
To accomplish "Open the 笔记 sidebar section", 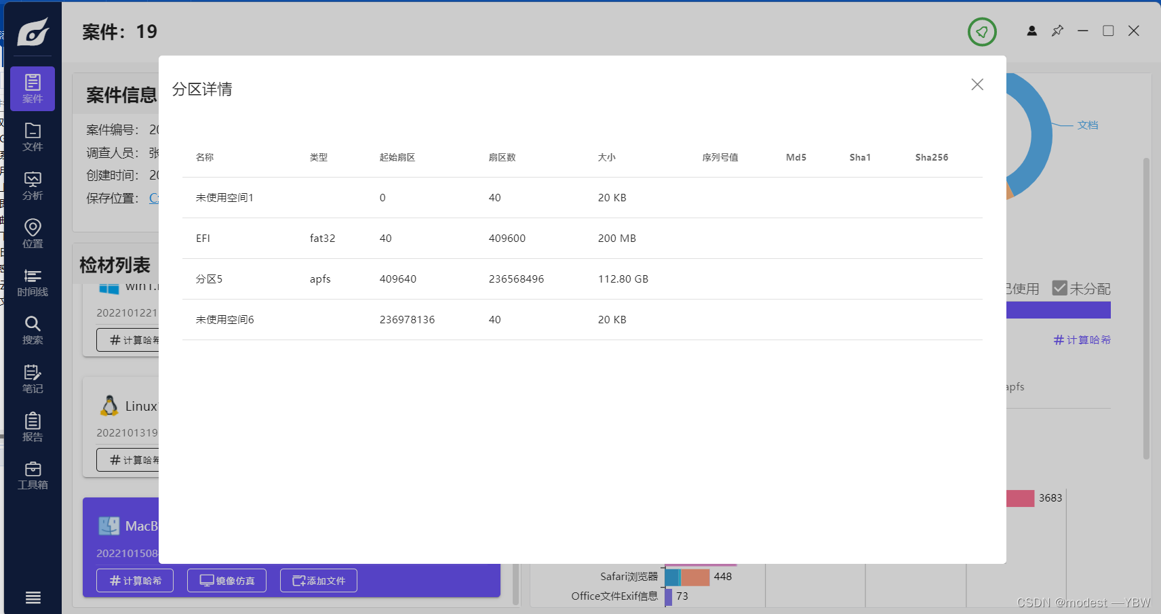I will click(33, 380).
